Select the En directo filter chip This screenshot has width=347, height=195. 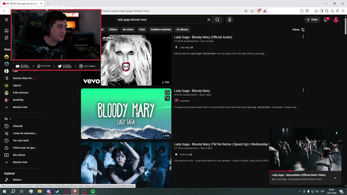pos(182,30)
